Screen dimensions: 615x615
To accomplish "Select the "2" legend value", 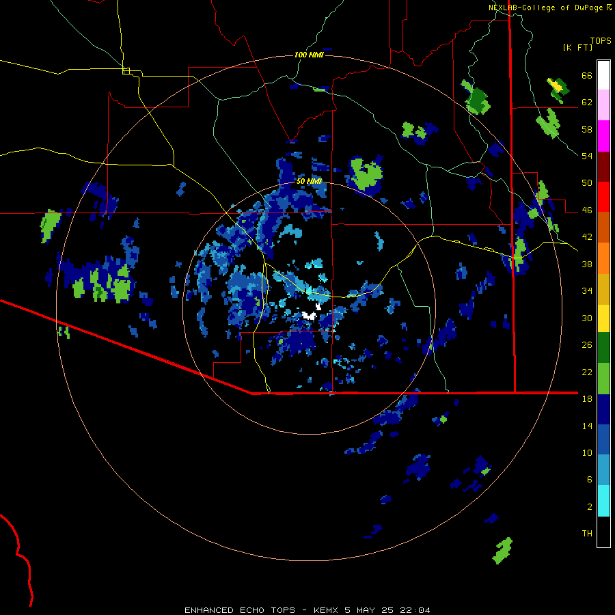I will tap(590, 507).
